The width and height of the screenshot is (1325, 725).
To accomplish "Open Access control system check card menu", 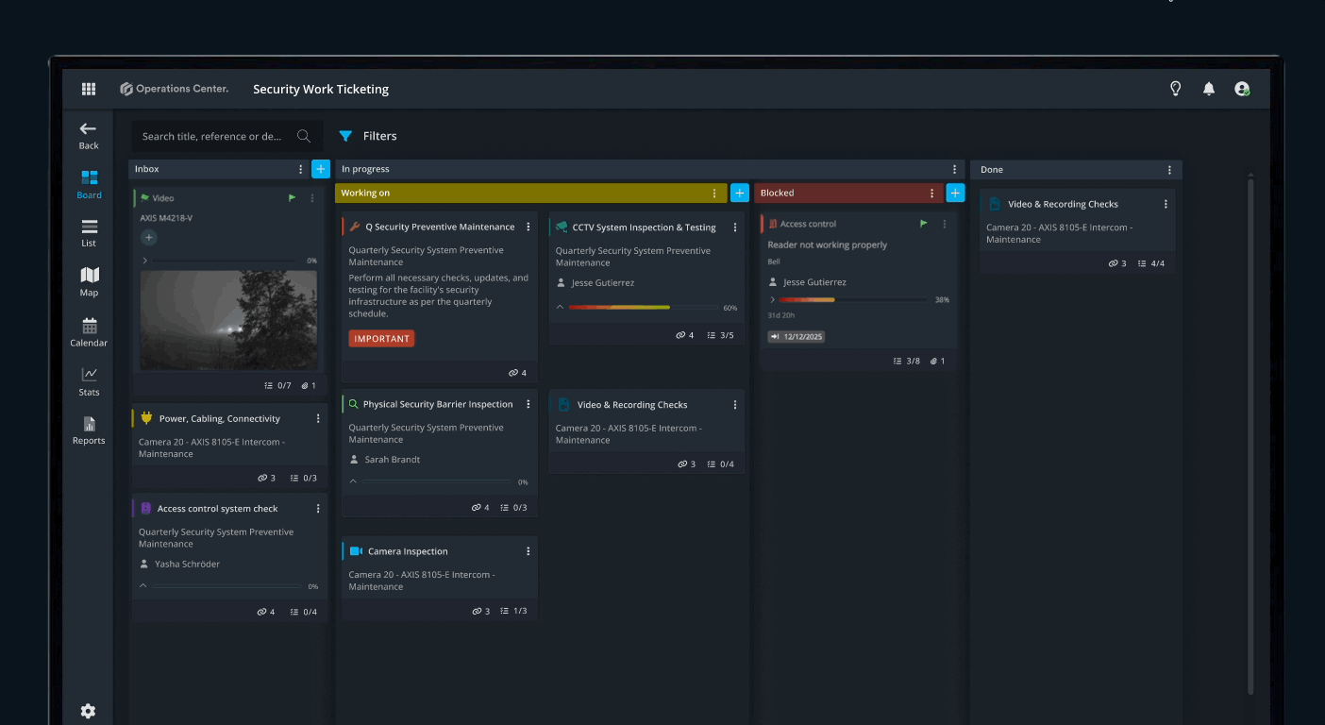I will point(318,508).
